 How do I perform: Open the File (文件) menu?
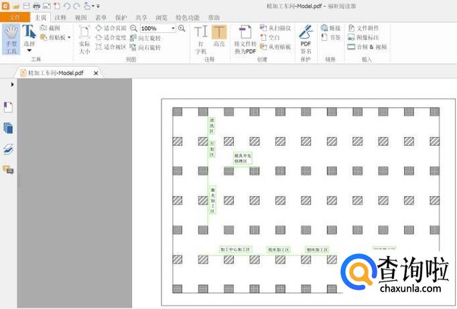tap(15, 17)
